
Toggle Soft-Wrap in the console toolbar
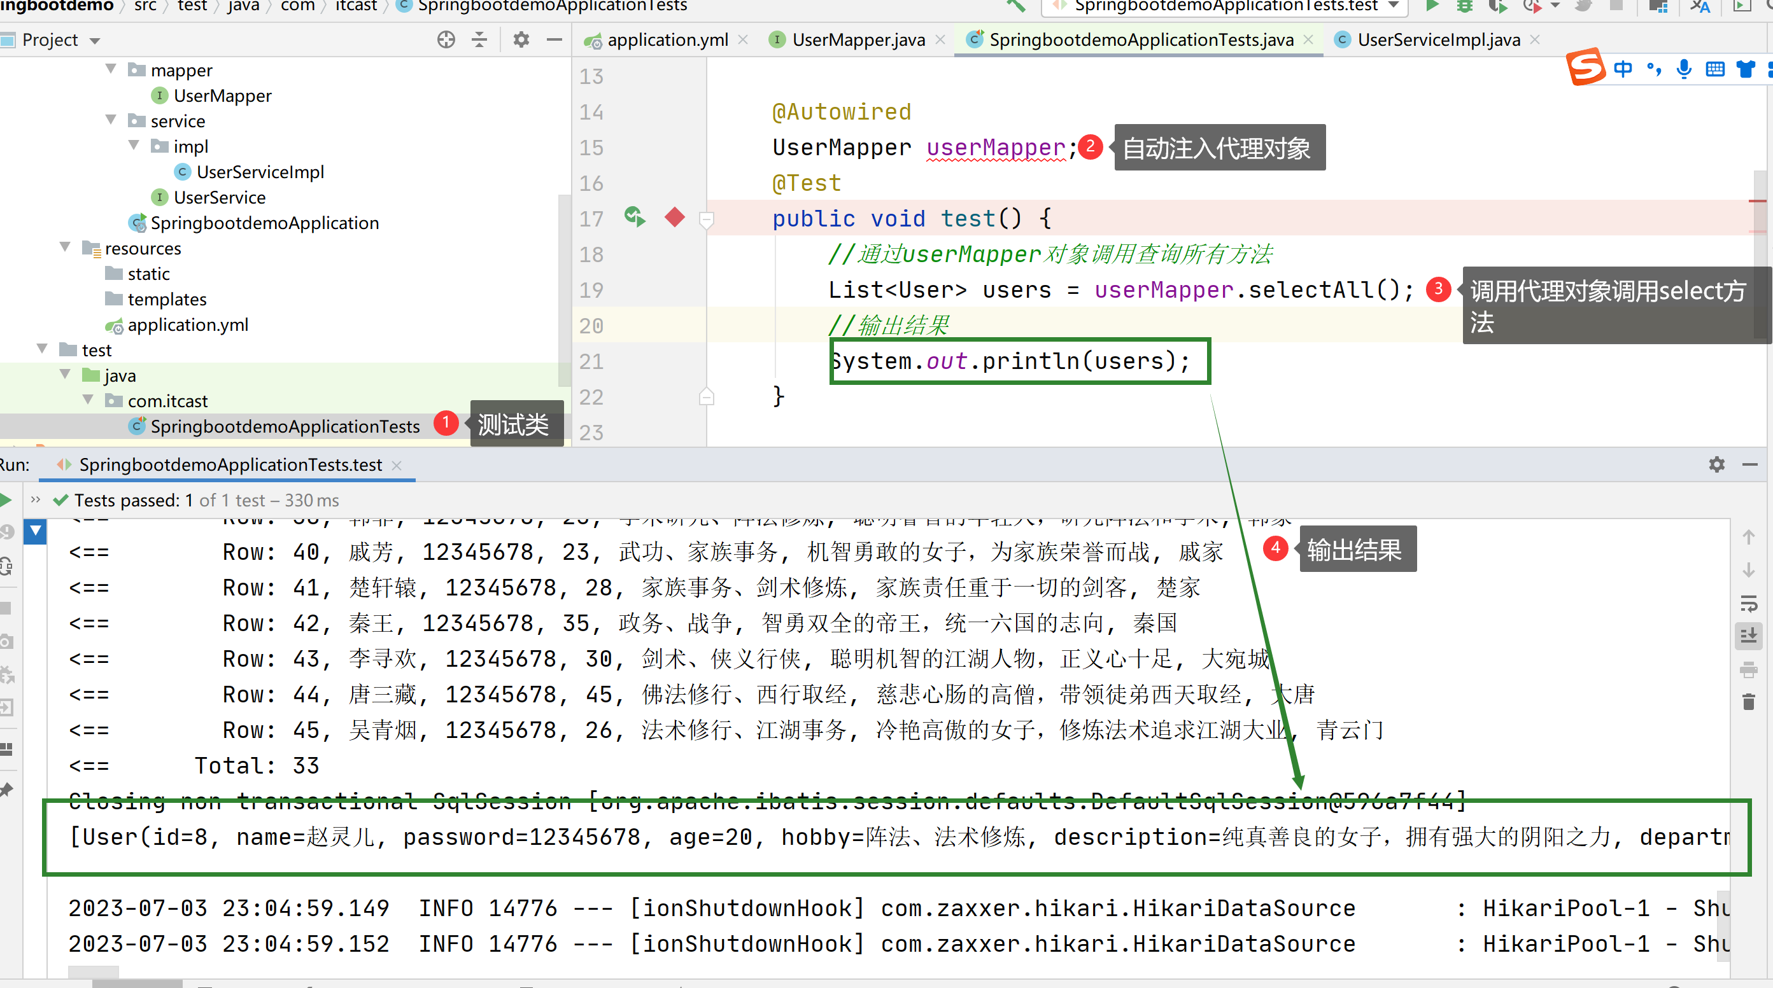coord(1748,603)
